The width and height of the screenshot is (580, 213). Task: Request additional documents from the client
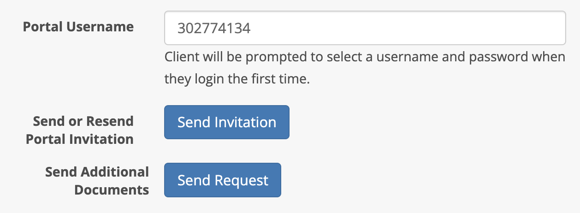pos(223,180)
